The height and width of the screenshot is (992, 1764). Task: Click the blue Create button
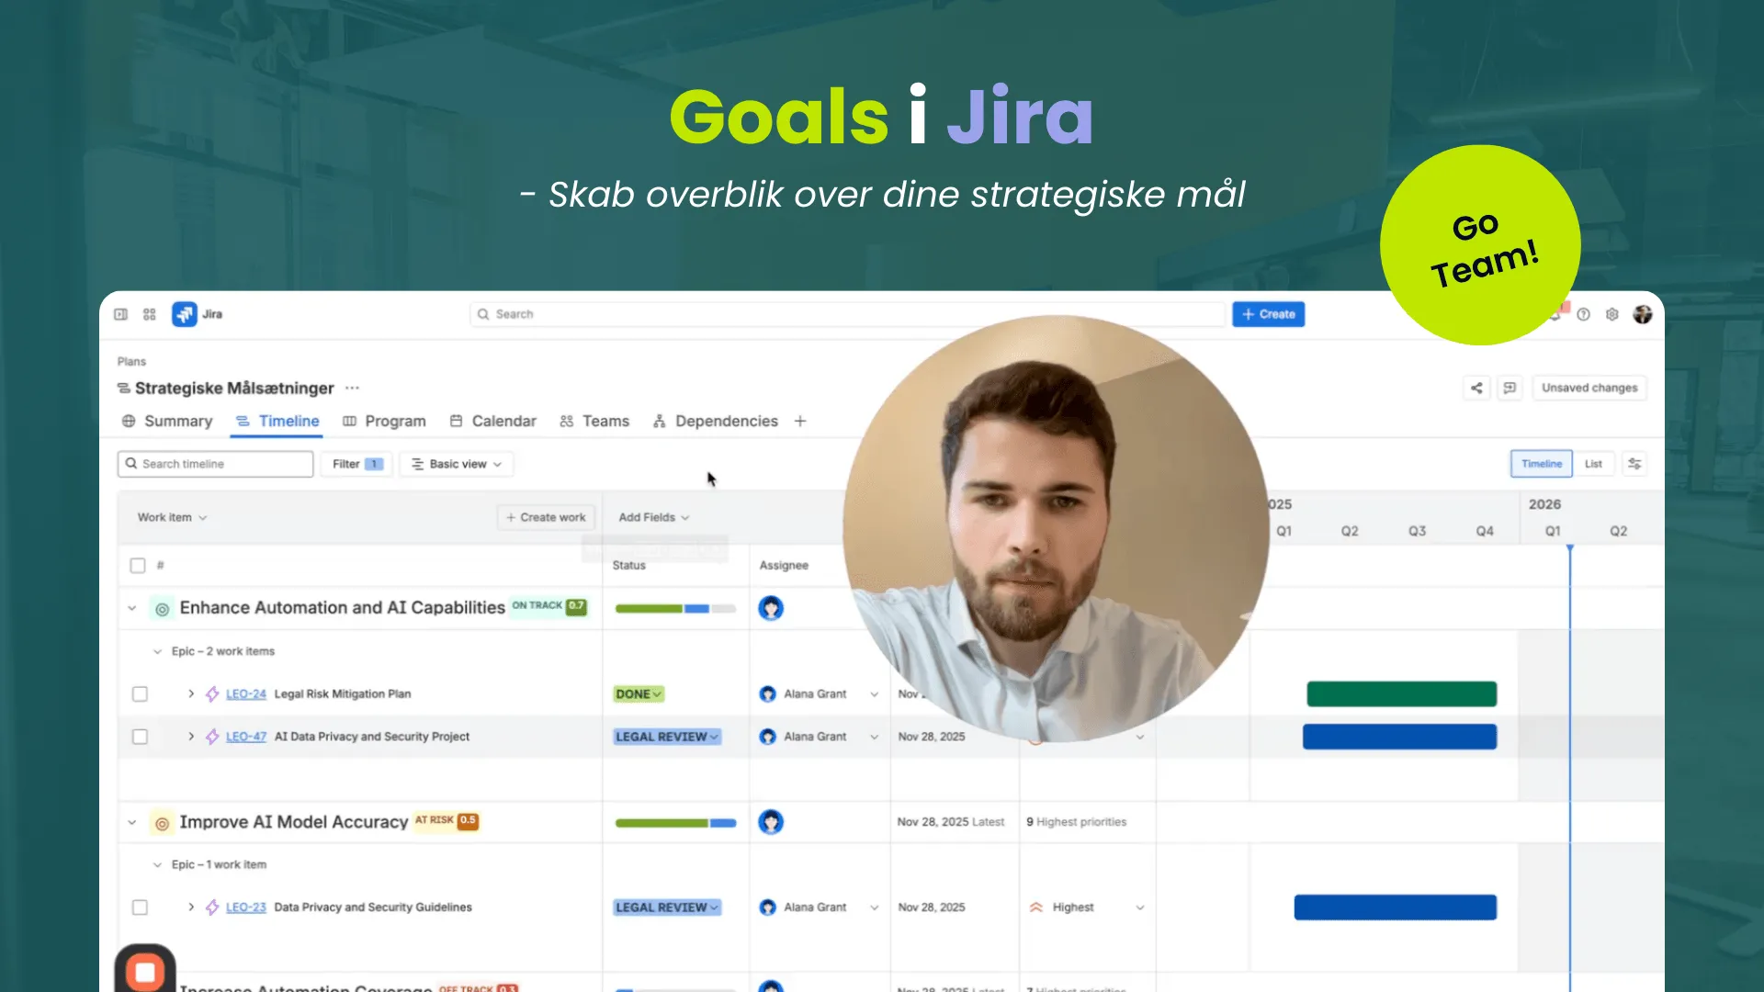pyautogui.click(x=1268, y=314)
